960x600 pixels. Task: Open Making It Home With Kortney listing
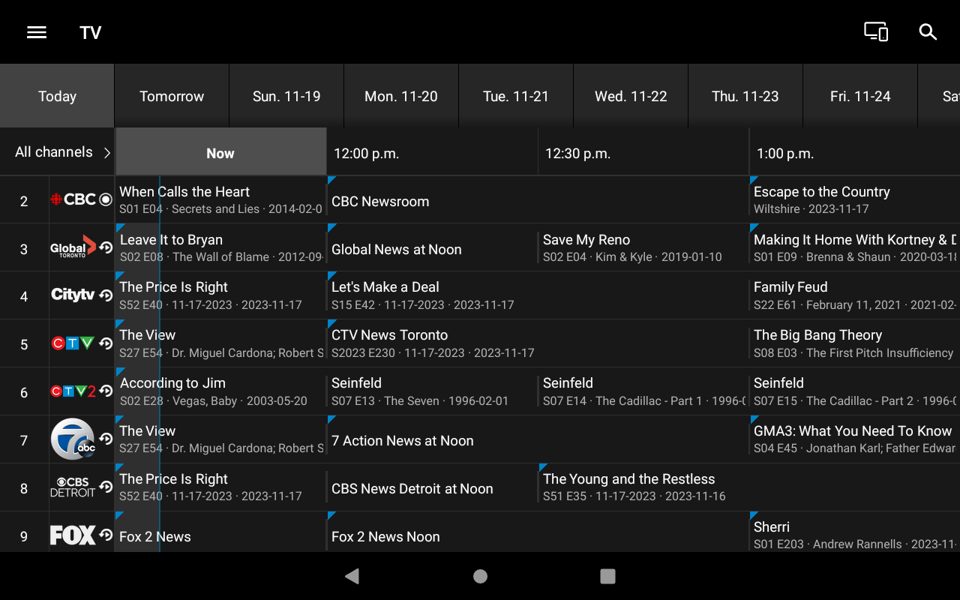(x=855, y=247)
